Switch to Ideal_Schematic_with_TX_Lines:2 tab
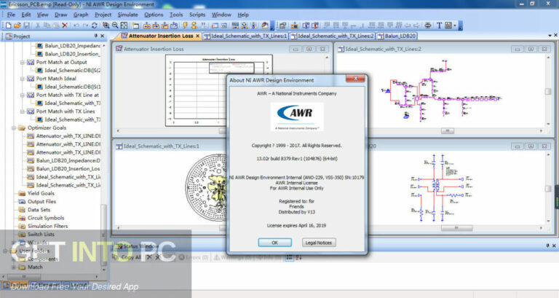 point(332,36)
